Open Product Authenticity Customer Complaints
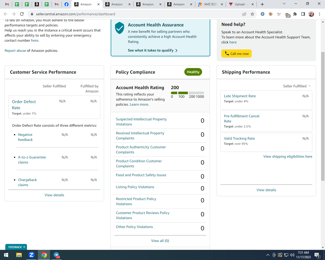Viewport: 325px width, 260px height. (141, 150)
